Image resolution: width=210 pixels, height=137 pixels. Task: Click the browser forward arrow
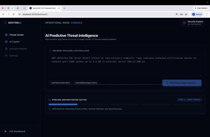(8, 14)
